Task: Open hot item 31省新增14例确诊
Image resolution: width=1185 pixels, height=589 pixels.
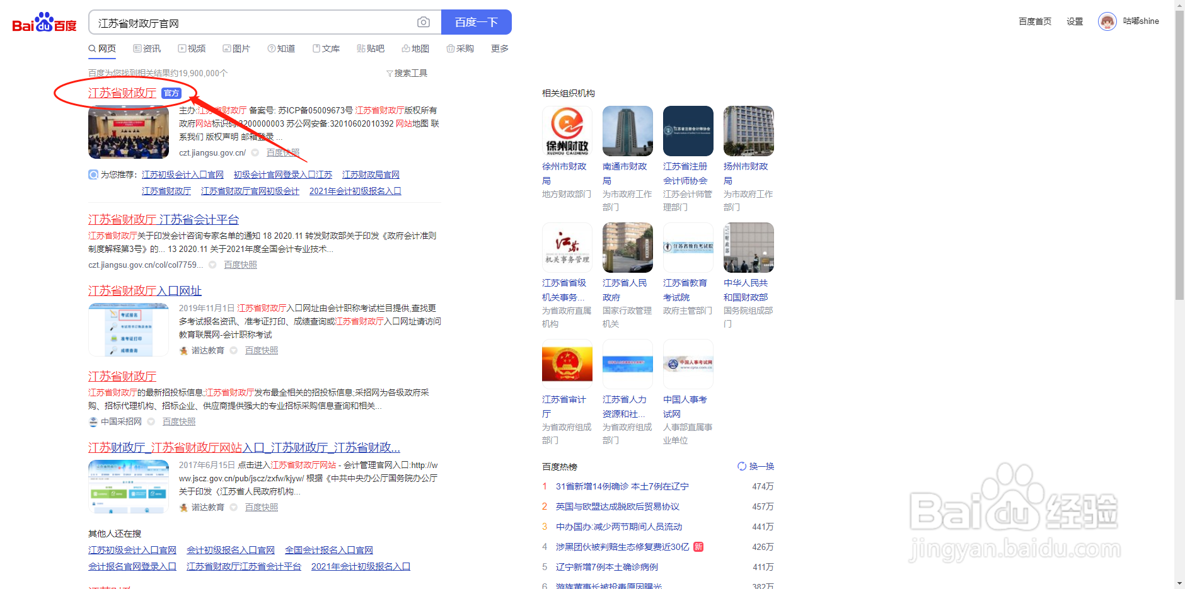Action: 622,486
